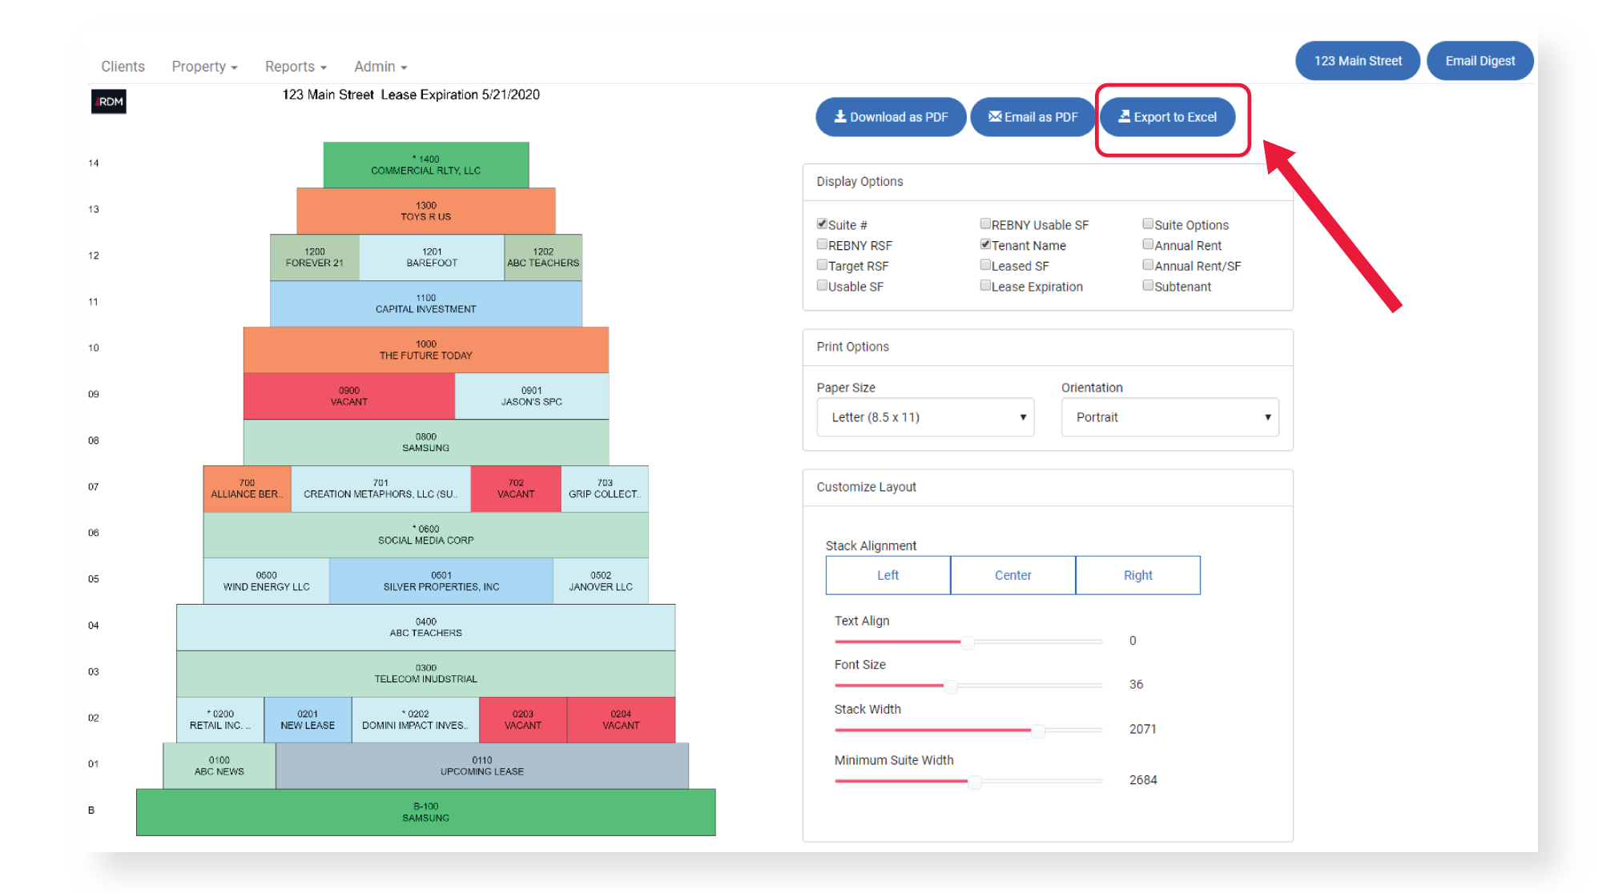Expand the Admin menu
This screenshot has height=893, width=1602.
pos(380,66)
